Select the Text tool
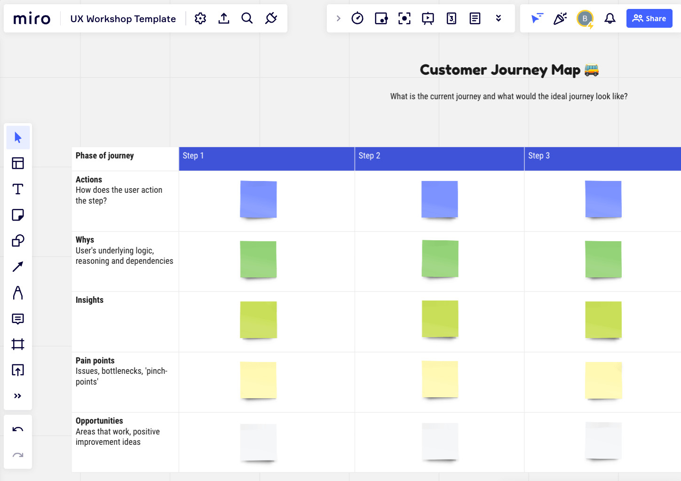 pos(18,189)
